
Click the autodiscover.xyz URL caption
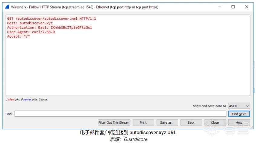(128, 132)
